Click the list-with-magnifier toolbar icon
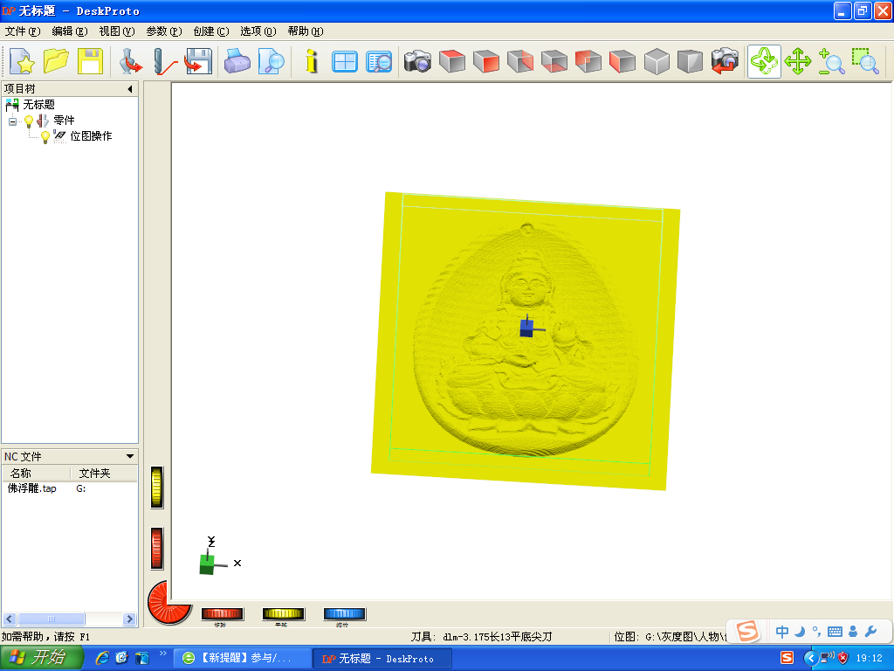This screenshot has width=894, height=671. coord(379,61)
